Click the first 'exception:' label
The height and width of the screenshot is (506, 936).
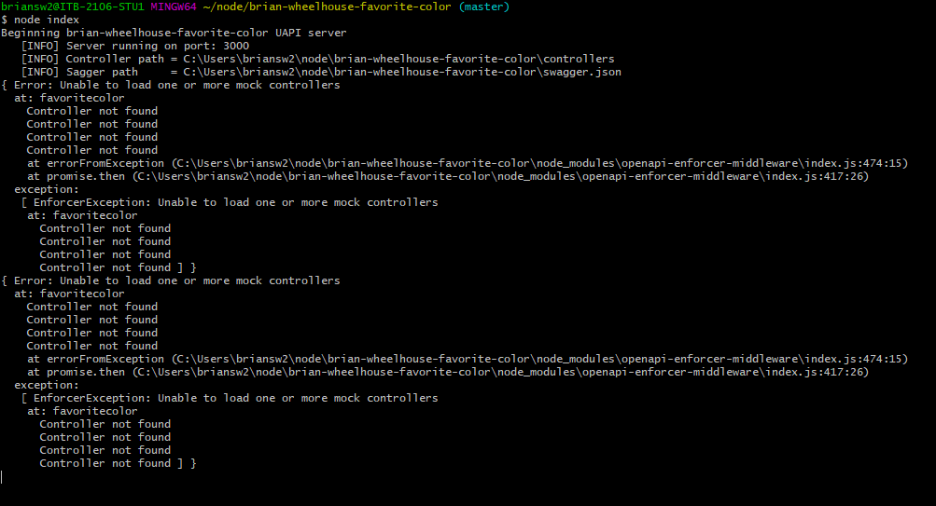[x=47, y=189]
